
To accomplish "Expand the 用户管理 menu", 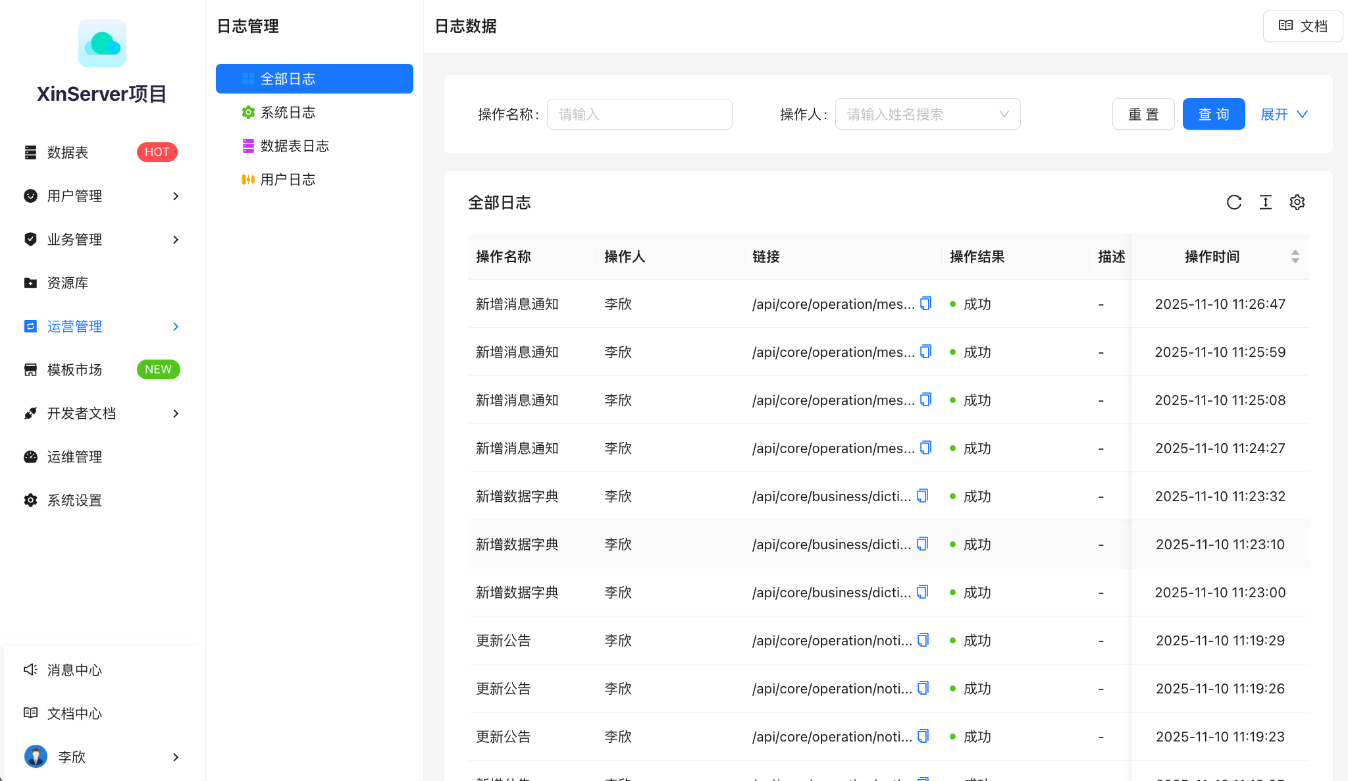I will point(102,196).
